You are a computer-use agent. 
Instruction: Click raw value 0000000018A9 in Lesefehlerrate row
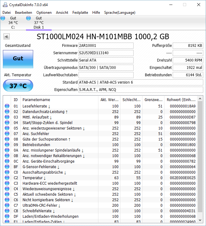click(182, 106)
